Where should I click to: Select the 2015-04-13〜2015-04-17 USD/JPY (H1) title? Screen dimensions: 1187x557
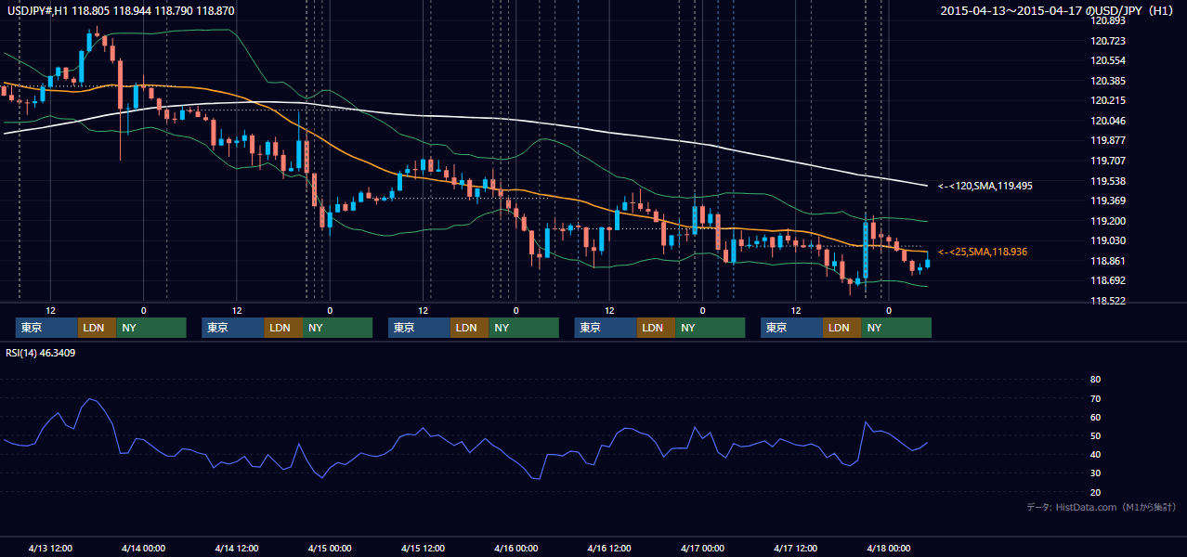(x=1059, y=11)
